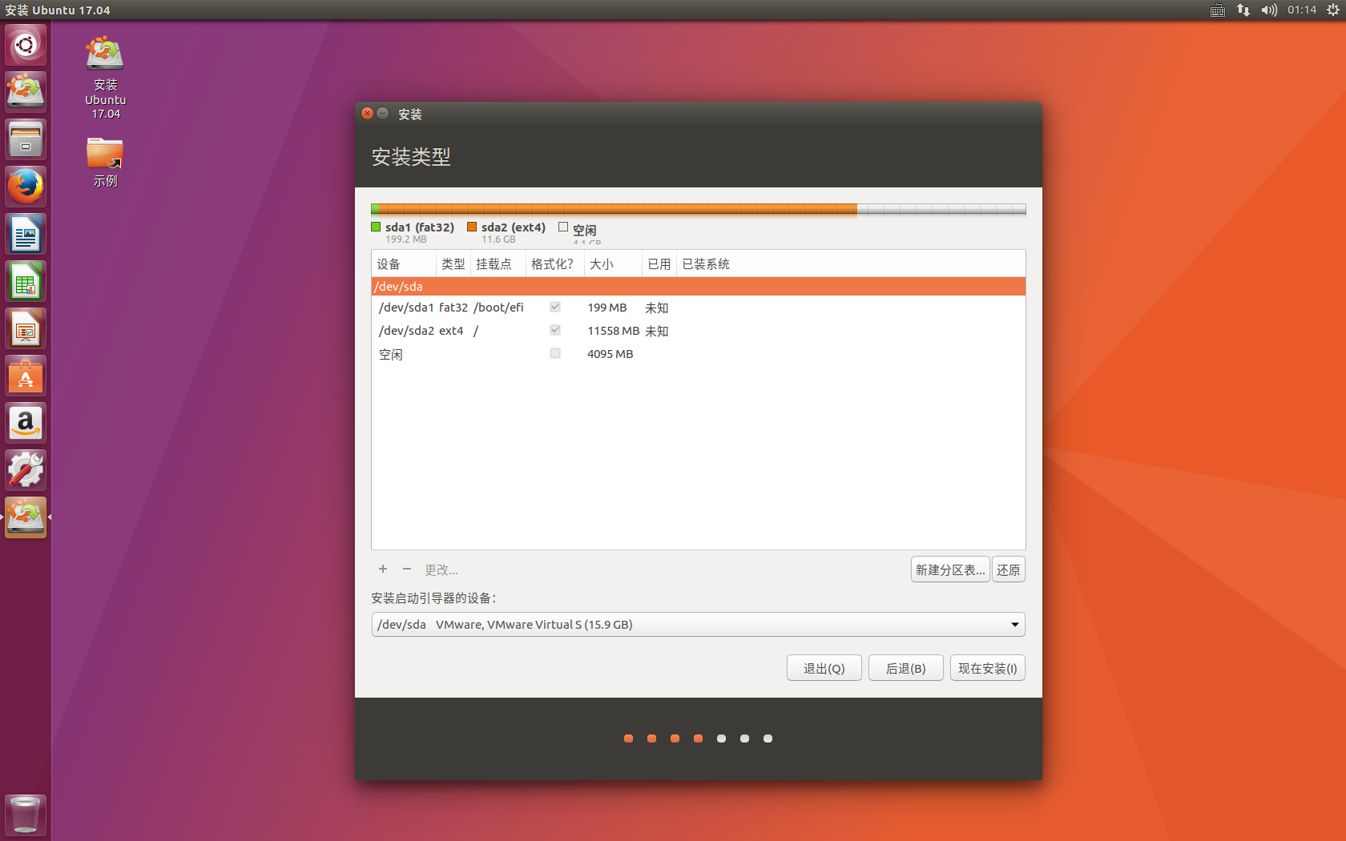Click the green sda1 (fat32) legend swatch
Viewport: 1346px width, 841px height.
coord(376,227)
